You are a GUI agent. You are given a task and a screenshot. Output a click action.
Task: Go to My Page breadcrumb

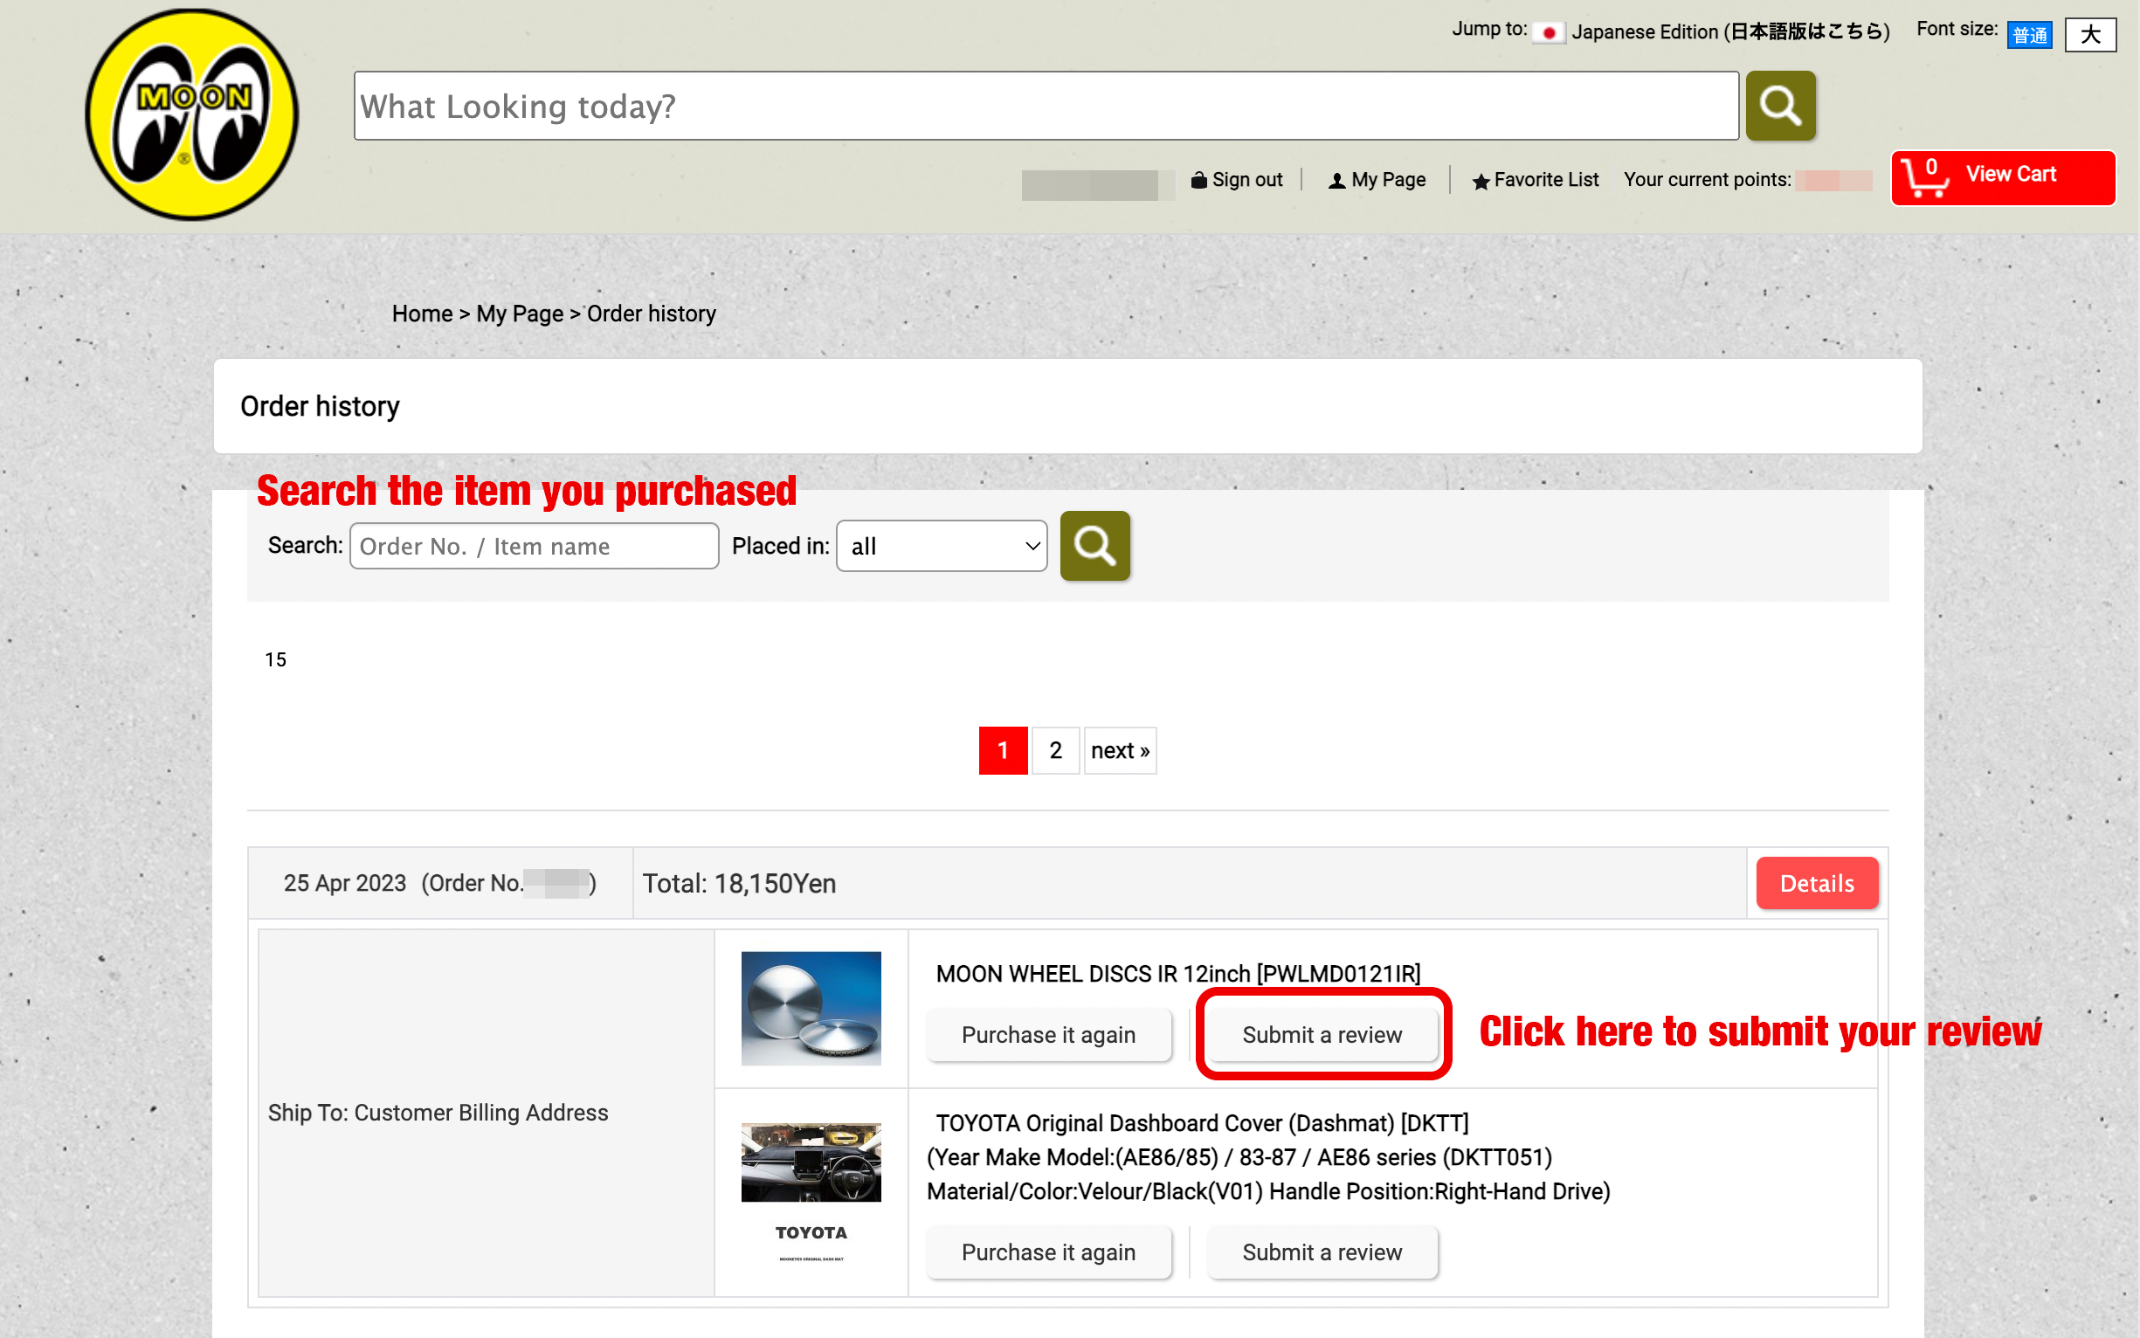tap(520, 314)
